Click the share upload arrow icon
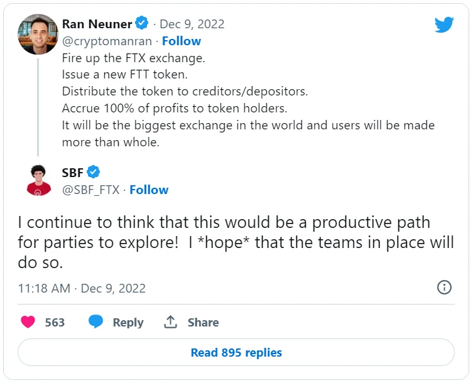 pyautogui.click(x=170, y=322)
